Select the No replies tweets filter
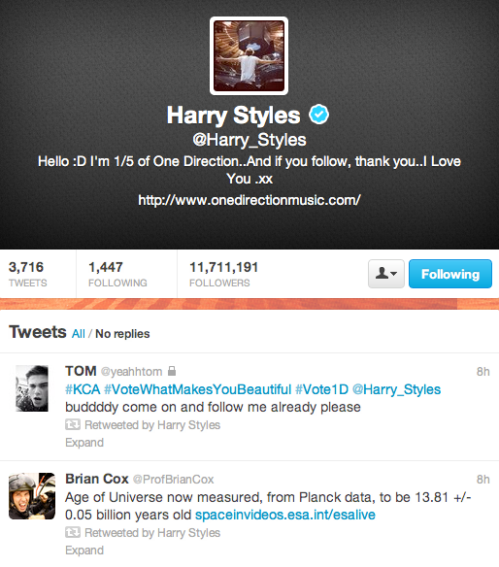The image size is (499, 567). 122,333
